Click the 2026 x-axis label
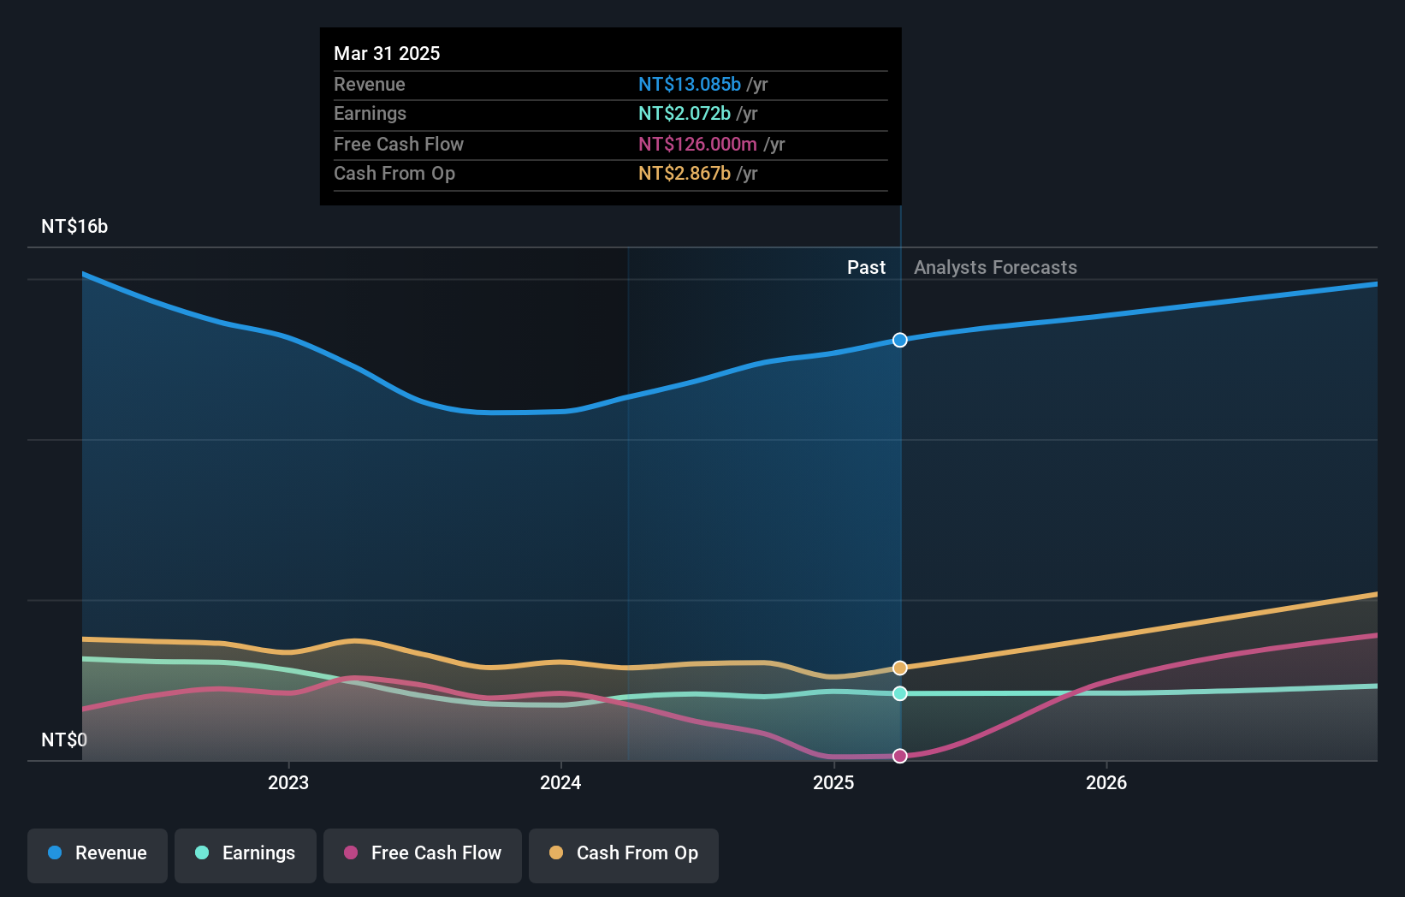Screen dimensions: 1405x897 click(x=1106, y=782)
